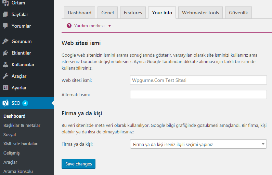272x175 pixels.
Task: Expand the Yardım merkezi arrow
Action: (109, 26)
